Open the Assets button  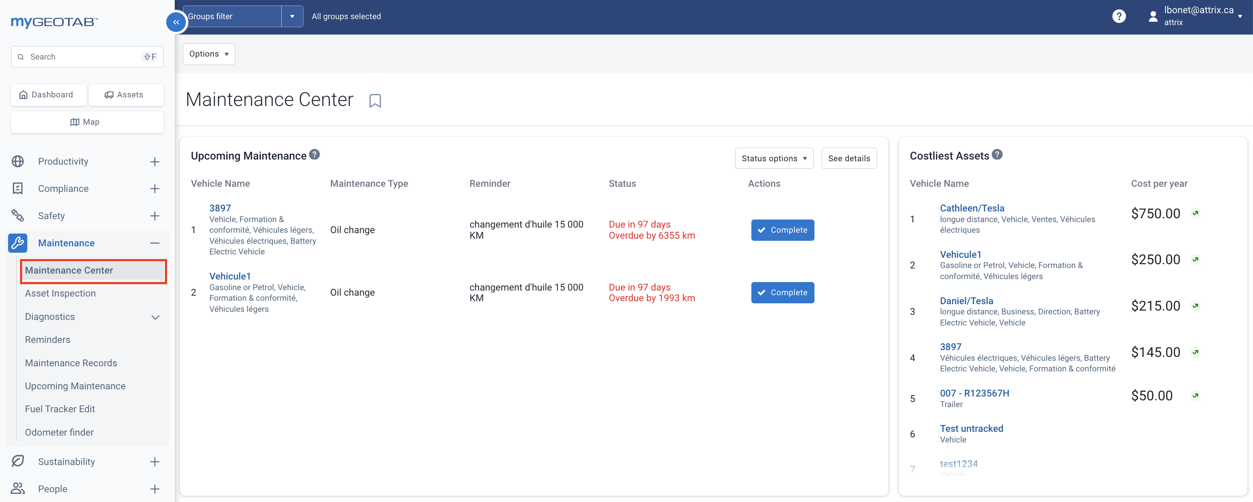click(x=126, y=95)
